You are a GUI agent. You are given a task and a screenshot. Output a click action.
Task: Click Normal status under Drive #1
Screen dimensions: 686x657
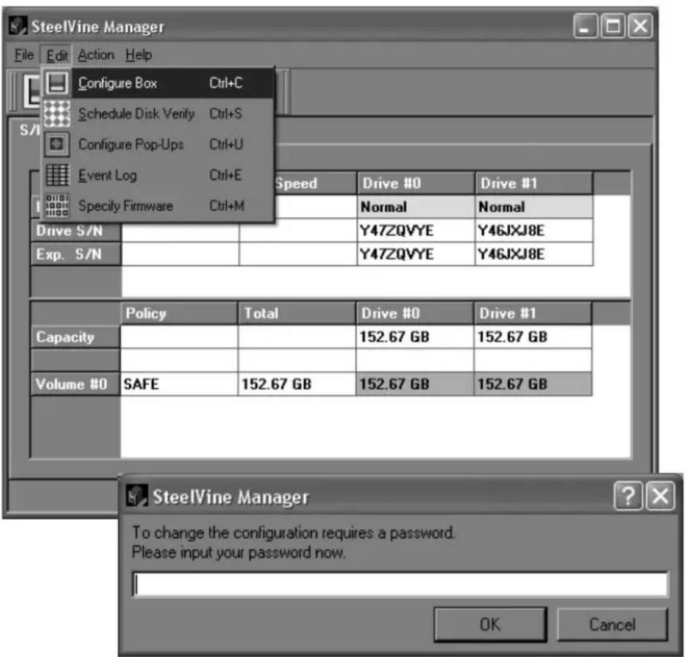534,207
